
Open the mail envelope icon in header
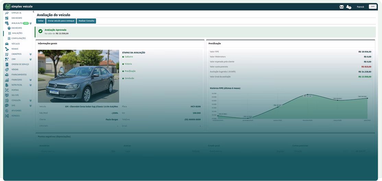click(x=342, y=7)
